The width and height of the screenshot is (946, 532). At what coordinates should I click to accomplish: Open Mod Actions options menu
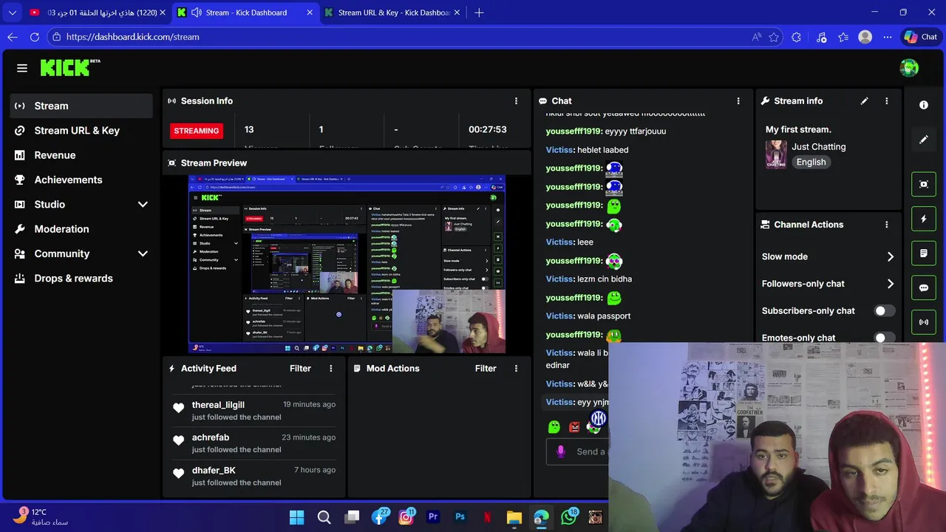516,368
